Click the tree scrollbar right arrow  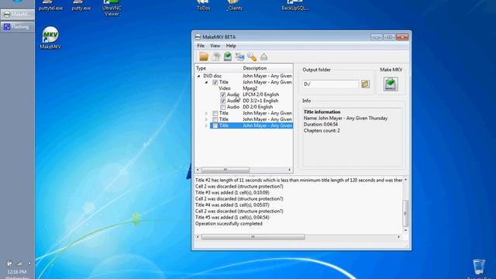(x=289, y=170)
